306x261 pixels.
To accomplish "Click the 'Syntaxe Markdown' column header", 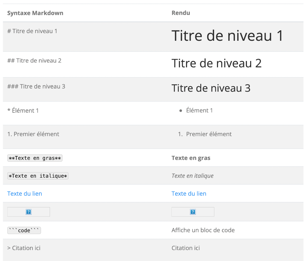I will pos(35,13).
